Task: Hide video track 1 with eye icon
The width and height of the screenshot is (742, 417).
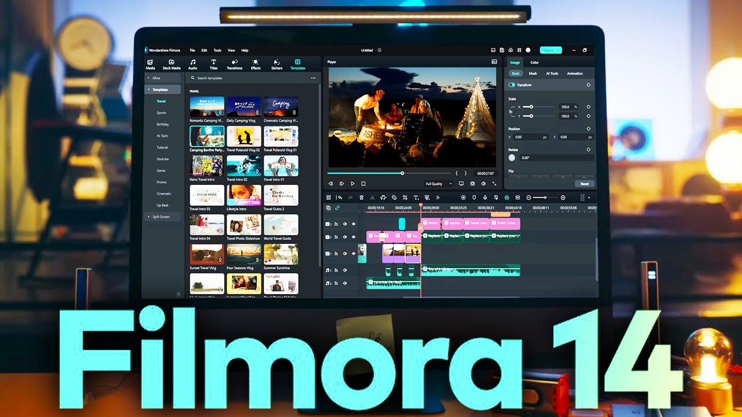Action: pyautogui.click(x=354, y=254)
